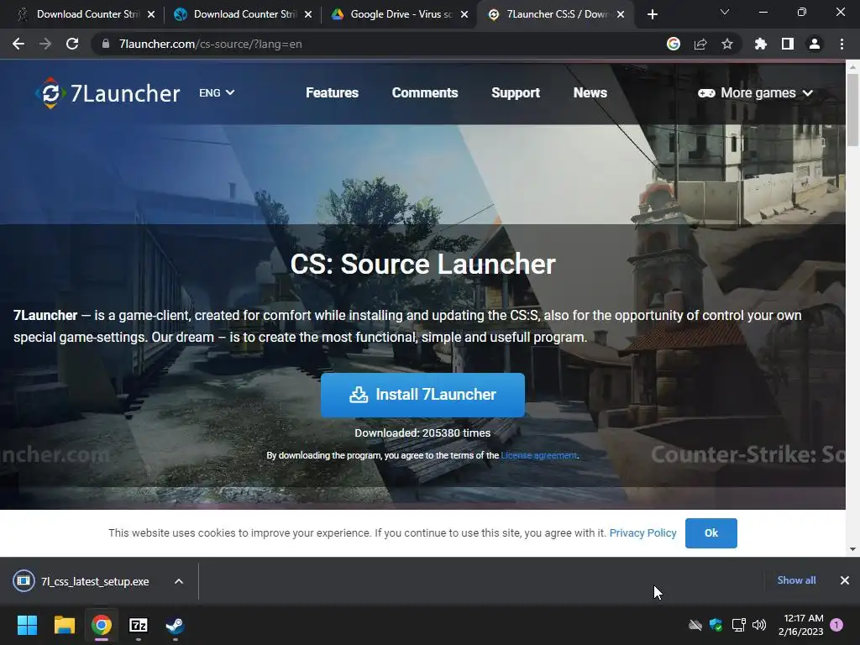Click the Install 7Launcher button
This screenshot has height=645, width=860.
click(422, 395)
